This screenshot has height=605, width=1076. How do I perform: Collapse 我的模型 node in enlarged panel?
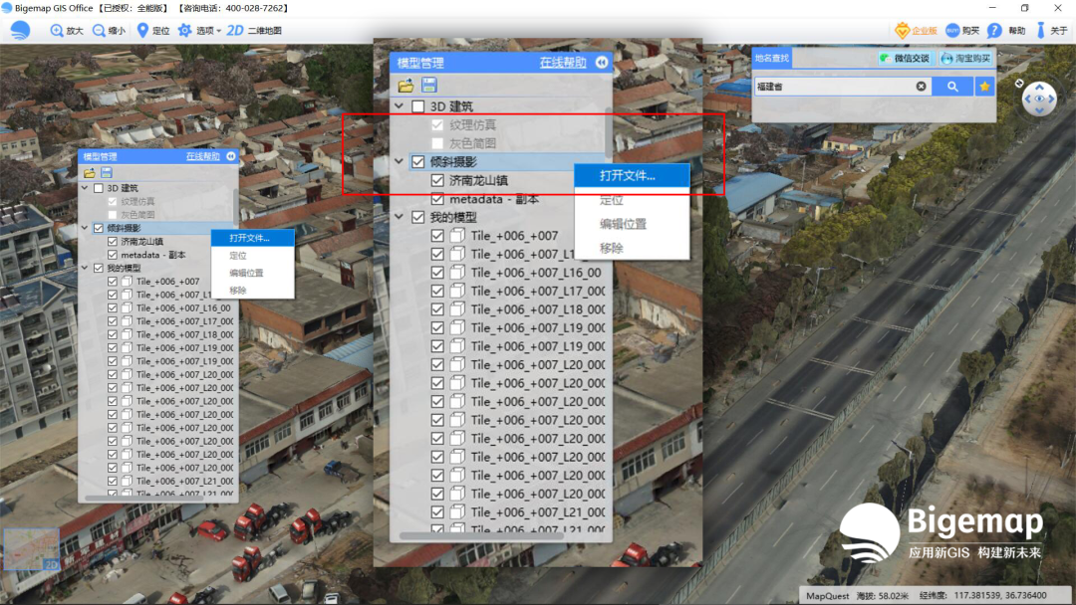pos(399,217)
